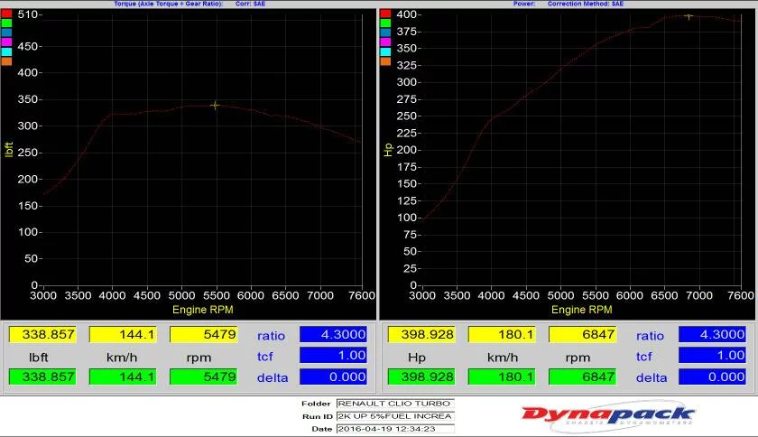This screenshot has height=437, width=758.
Task: Click Engine RPM label under power graph
Action: point(581,310)
